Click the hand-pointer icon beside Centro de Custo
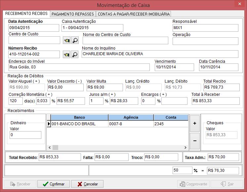 click(x=66, y=40)
